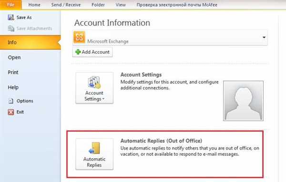Open the File tab

pyautogui.click(x=11, y=5)
